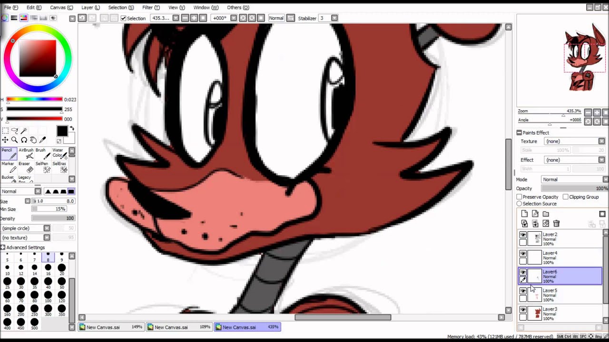Open the Window menu
The image size is (609, 342).
[x=206, y=7]
